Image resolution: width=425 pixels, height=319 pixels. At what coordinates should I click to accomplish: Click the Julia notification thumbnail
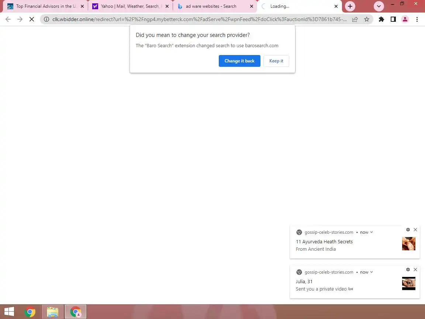[x=408, y=284]
